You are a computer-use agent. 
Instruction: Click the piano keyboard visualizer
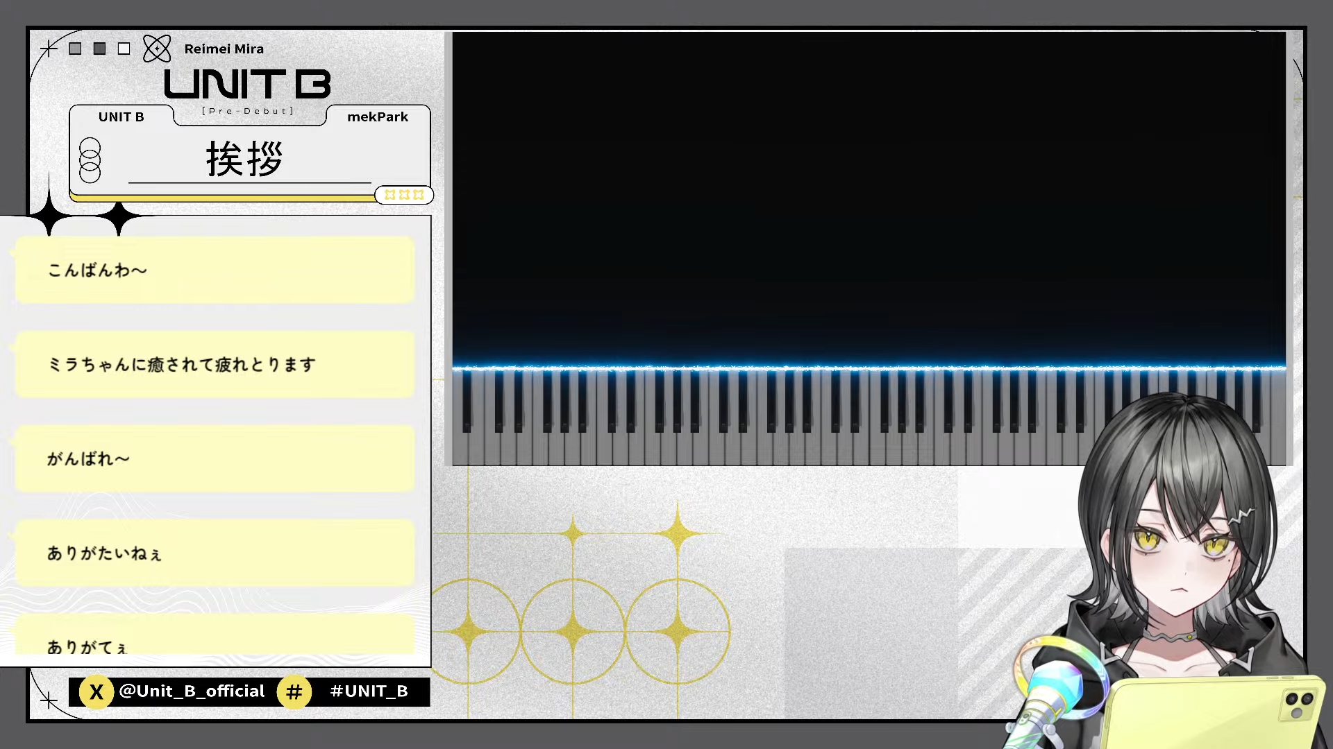point(869,248)
